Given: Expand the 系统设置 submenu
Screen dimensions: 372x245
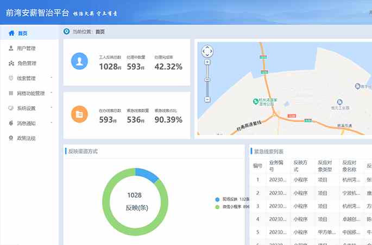Looking at the screenshot, I should tap(52, 108).
